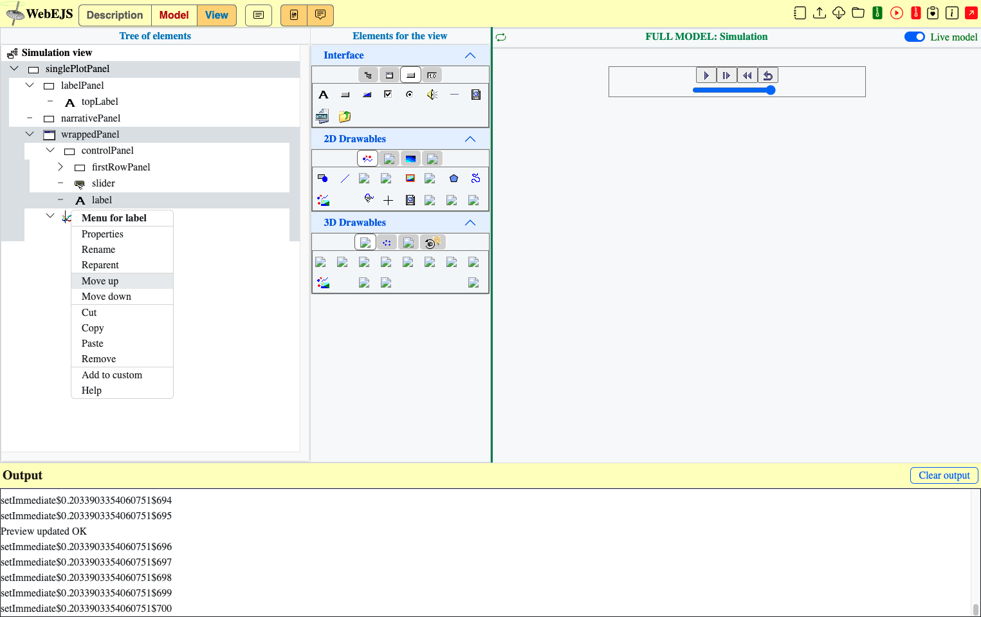981x617 pixels.
Task: Click the info icon in top toolbar
Action: 952,13
